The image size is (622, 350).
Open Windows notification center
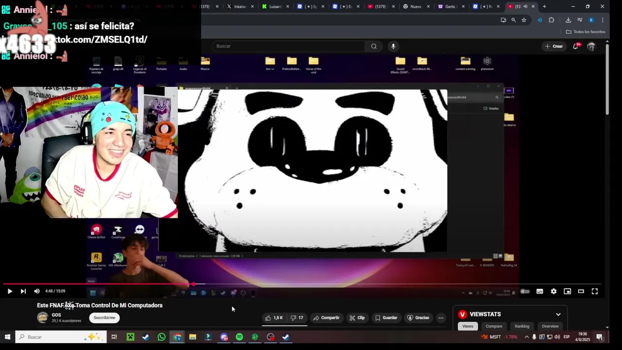coord(600,337)
